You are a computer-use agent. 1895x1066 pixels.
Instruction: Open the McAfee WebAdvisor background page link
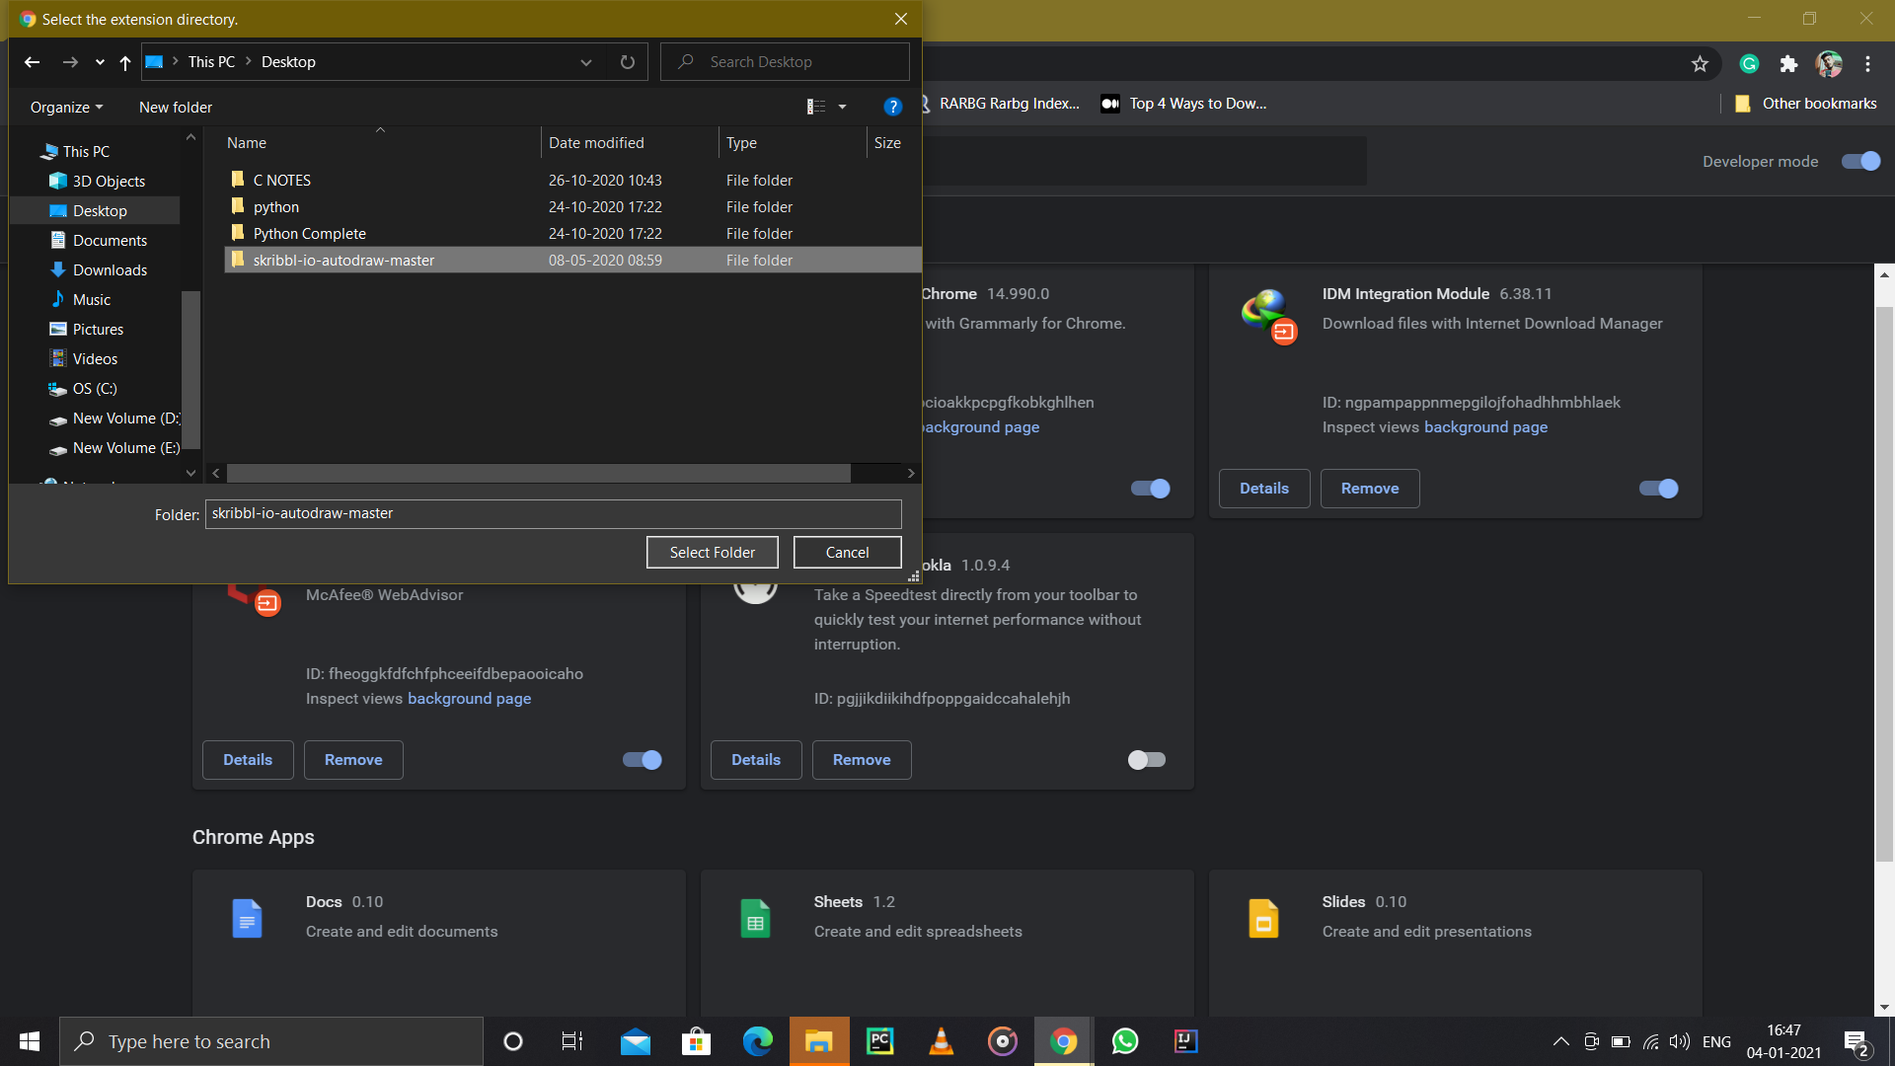point(469,698)
